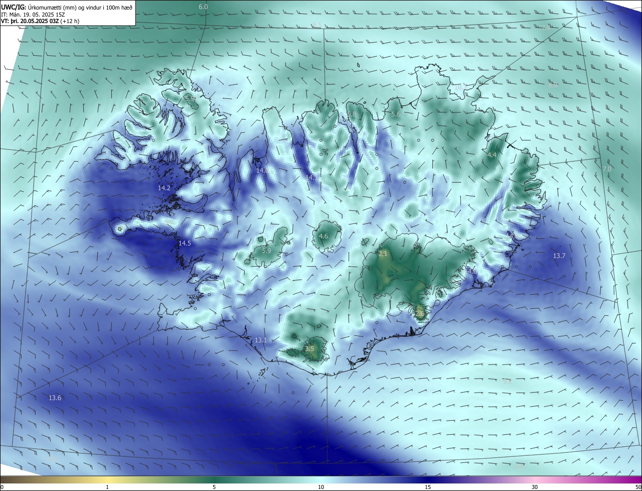Click the 3.5 value on the southern glacier
The width and height of the screenshot is (642, 491).
(309, 348)
